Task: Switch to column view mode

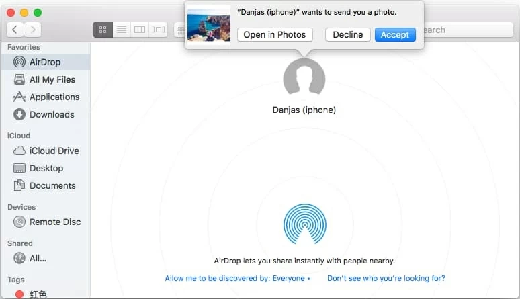Action: [x=140, y=30]
